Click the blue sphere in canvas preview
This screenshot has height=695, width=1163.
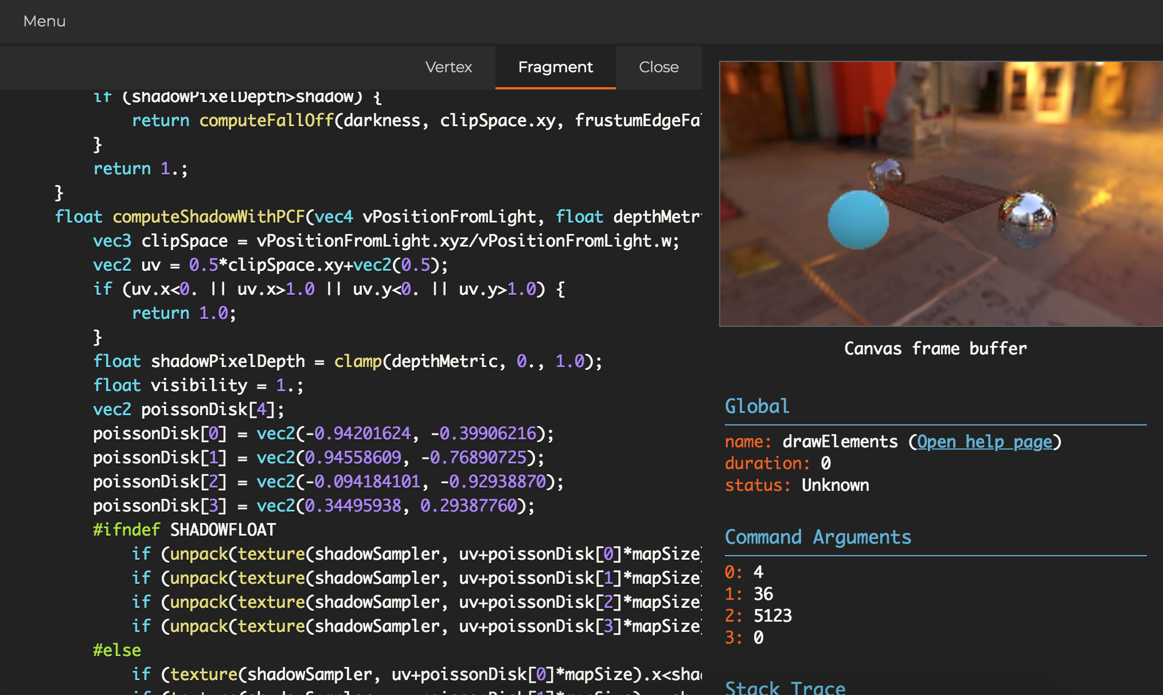pyautogui.click(x=858, y=220)
